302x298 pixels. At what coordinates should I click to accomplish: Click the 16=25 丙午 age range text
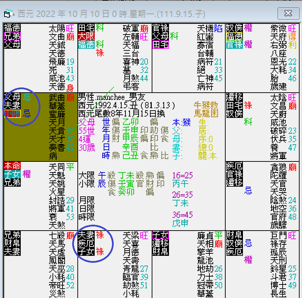(x=183, y=180)
